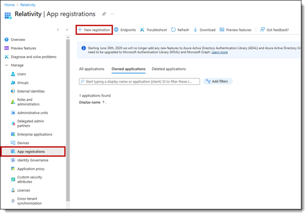Viewport: 308px width, 216px height.
Task: Click the Add filters button
Action: pyautogui.click(x=218, y=81)
